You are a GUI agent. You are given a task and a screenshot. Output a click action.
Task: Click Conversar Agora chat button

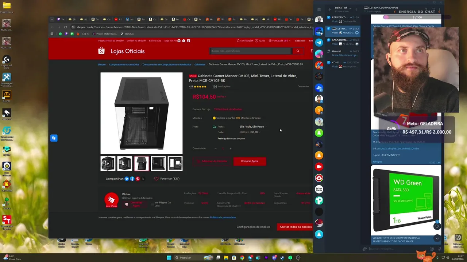tap(134, 204)
